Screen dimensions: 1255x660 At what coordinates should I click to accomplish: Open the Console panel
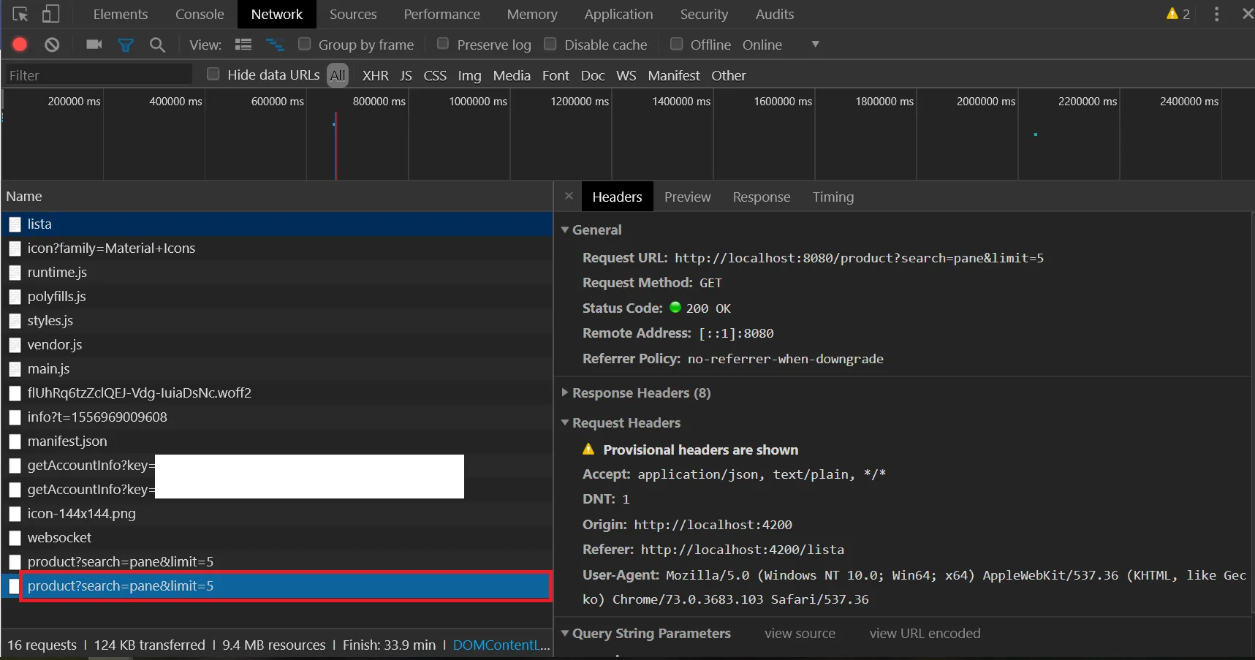click(200, 14)
